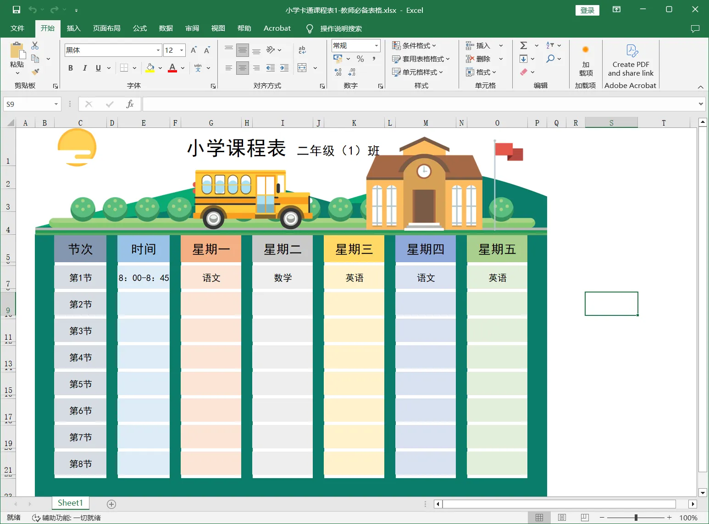Click the Comma Style icon
709x524 pixels.
(x=374, y=59)
